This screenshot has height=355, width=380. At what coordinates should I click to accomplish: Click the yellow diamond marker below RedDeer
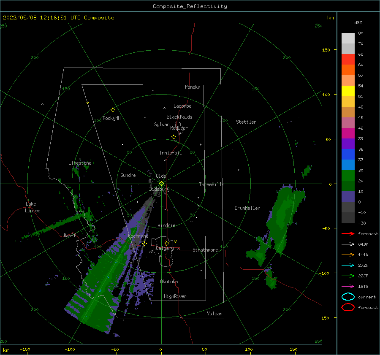(x=174, y=137)
